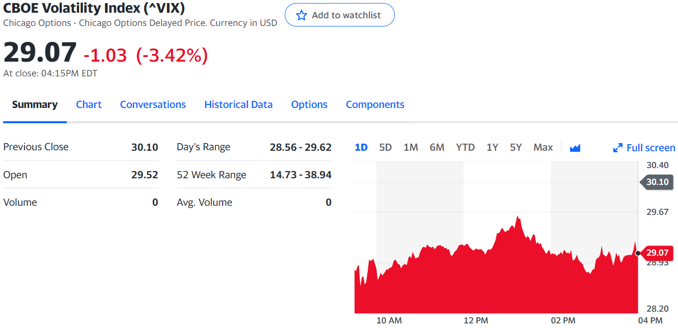Select the 1D chart range
This screenshot has width=678, height=328.
point(361,147)
